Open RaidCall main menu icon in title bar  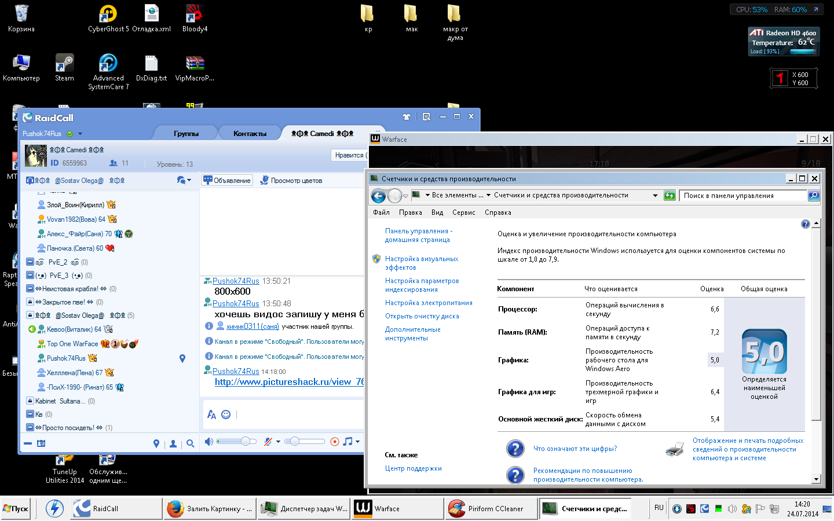(426, 117)
